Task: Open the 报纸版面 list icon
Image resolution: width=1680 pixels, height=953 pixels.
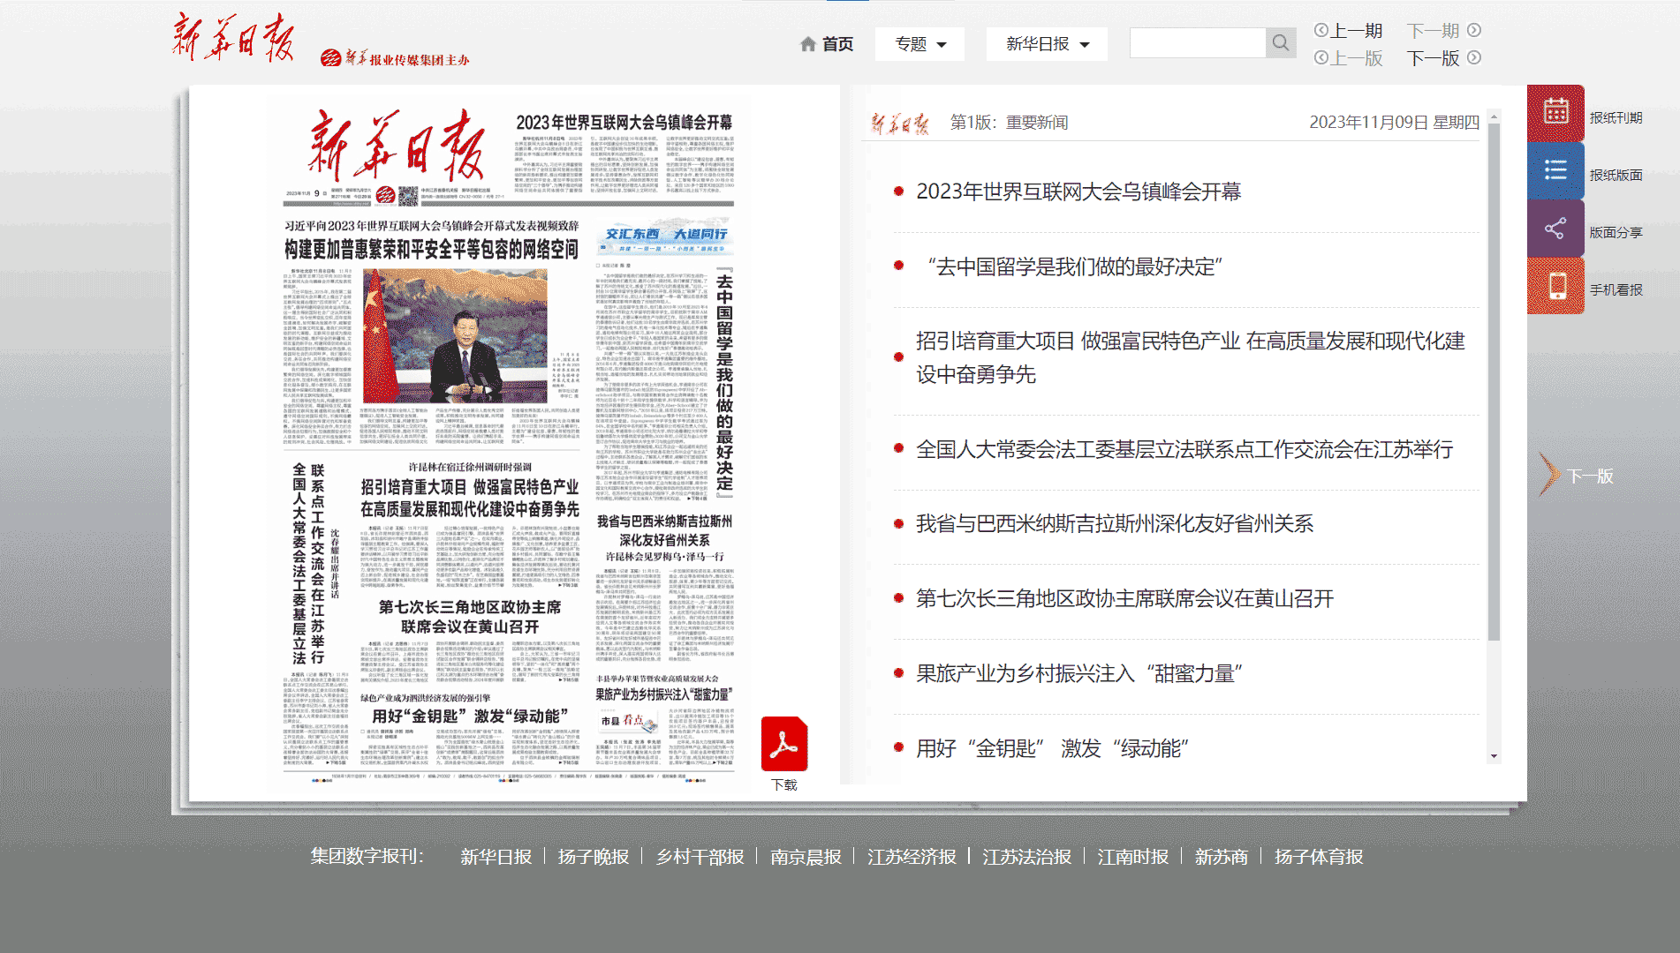Action: [x=1555, y=170]
